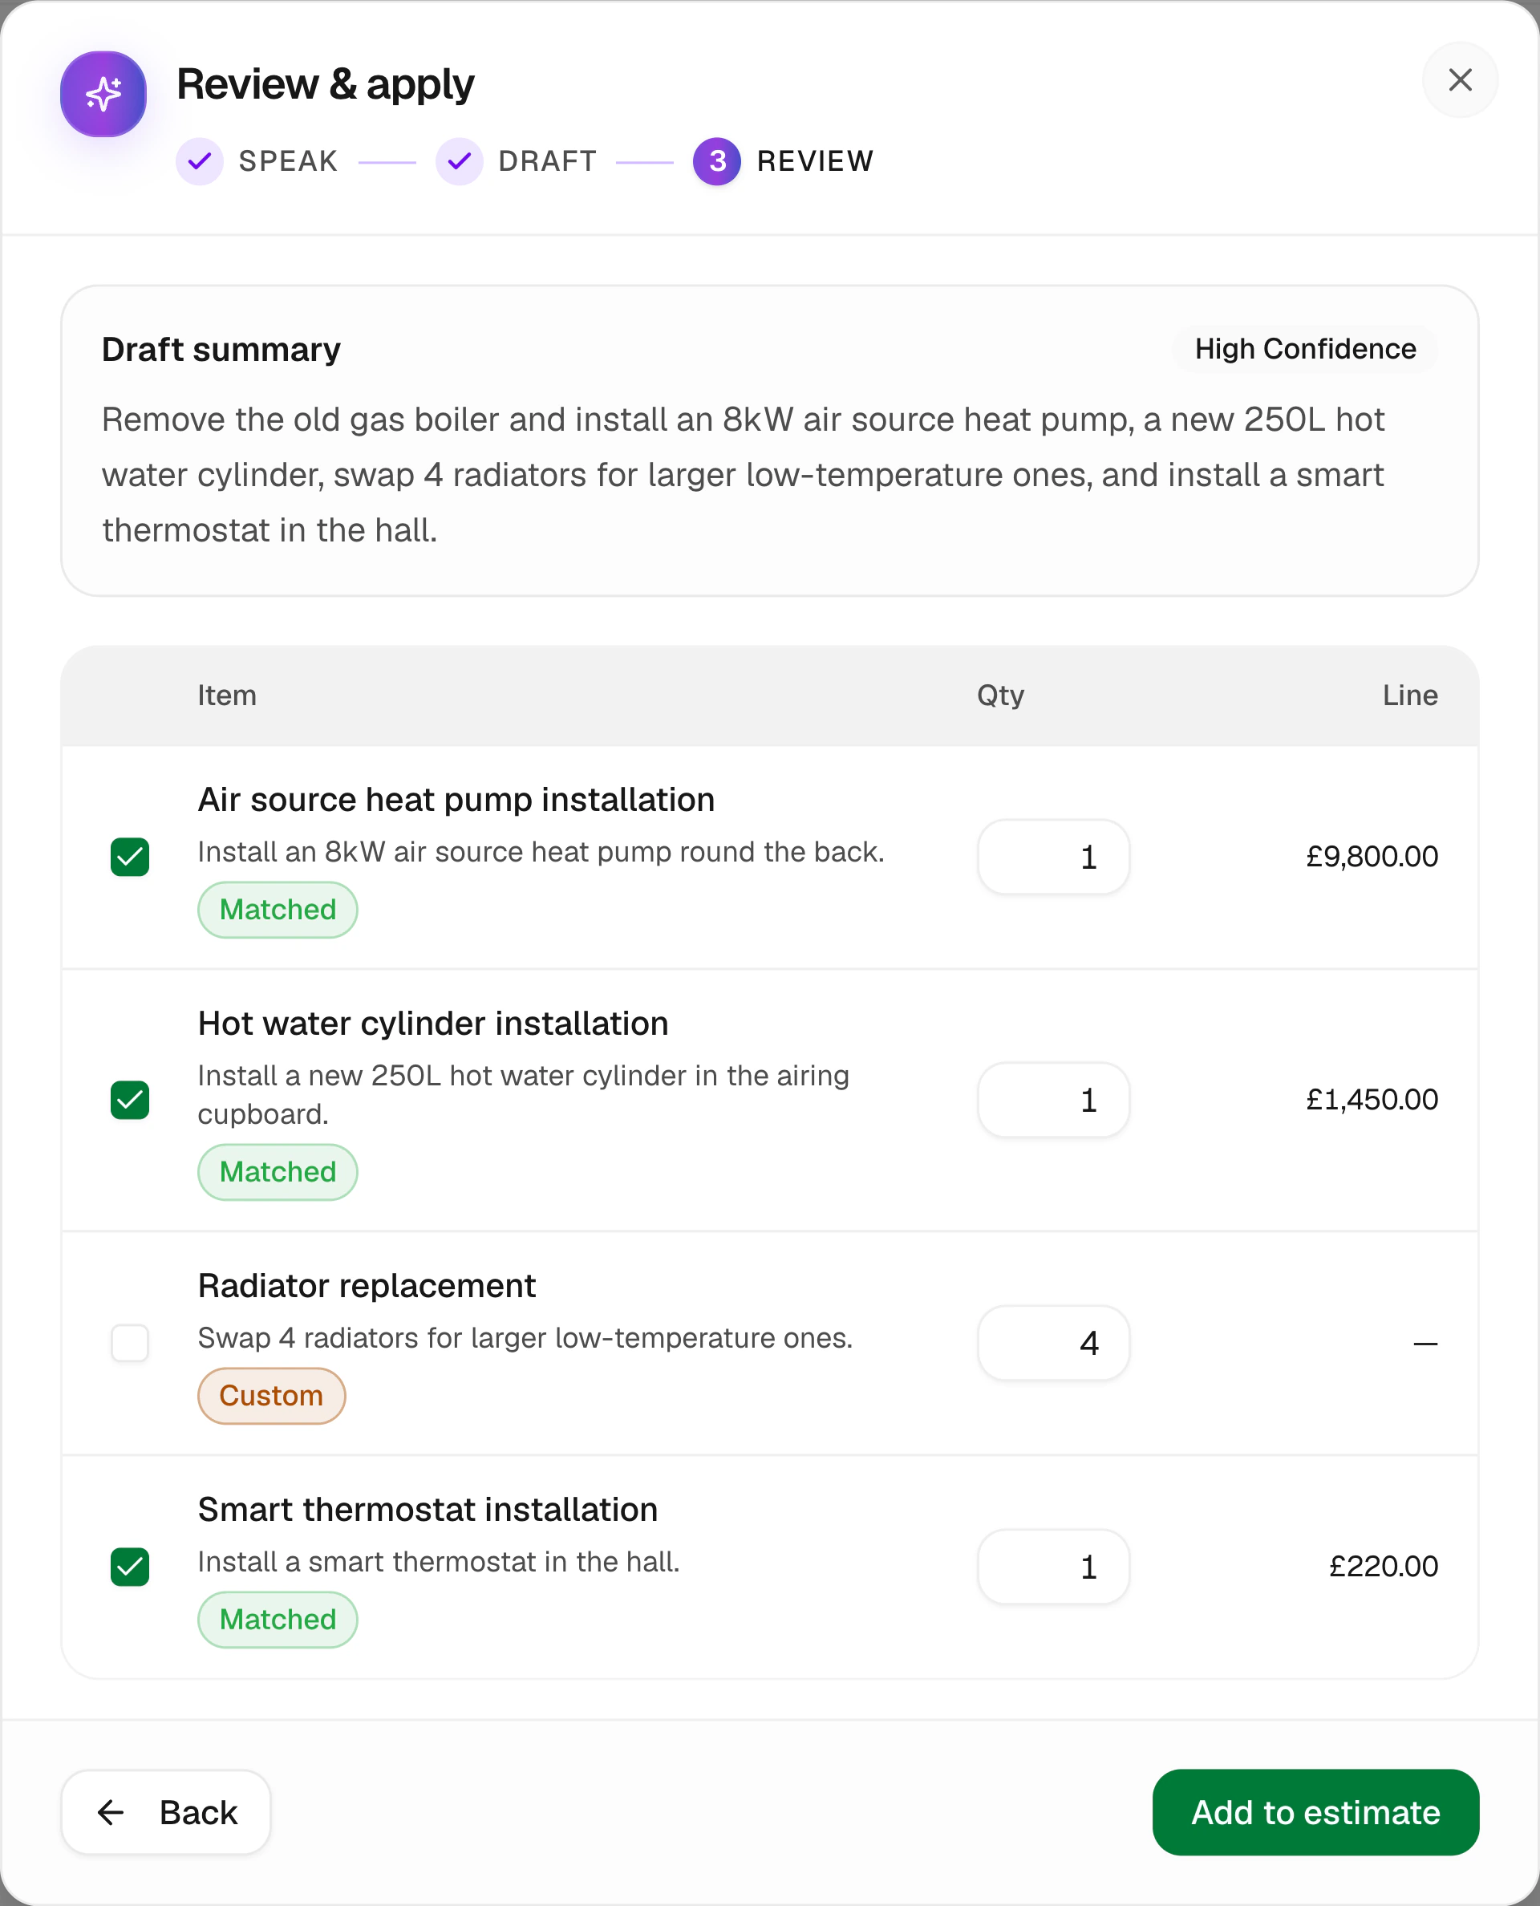The width and height of the screenshot is (1540, 1906).
Task: Click the Add to estimate button
Action: [x=1315, y=1812]
